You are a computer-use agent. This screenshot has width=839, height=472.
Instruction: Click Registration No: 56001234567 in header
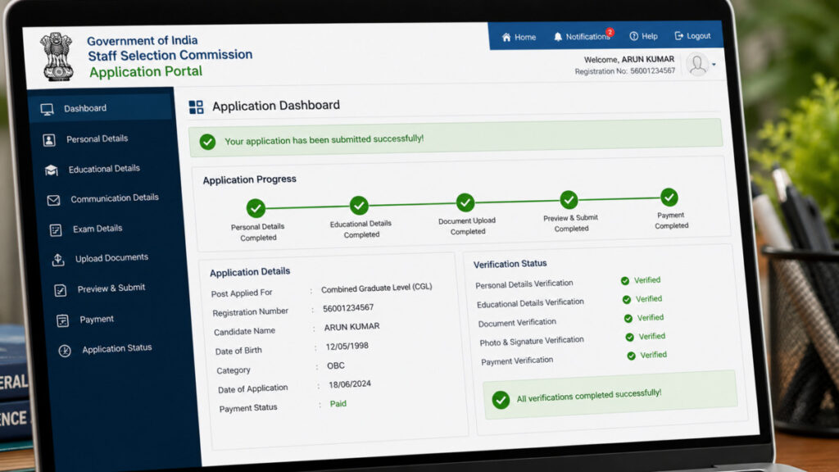625,70
